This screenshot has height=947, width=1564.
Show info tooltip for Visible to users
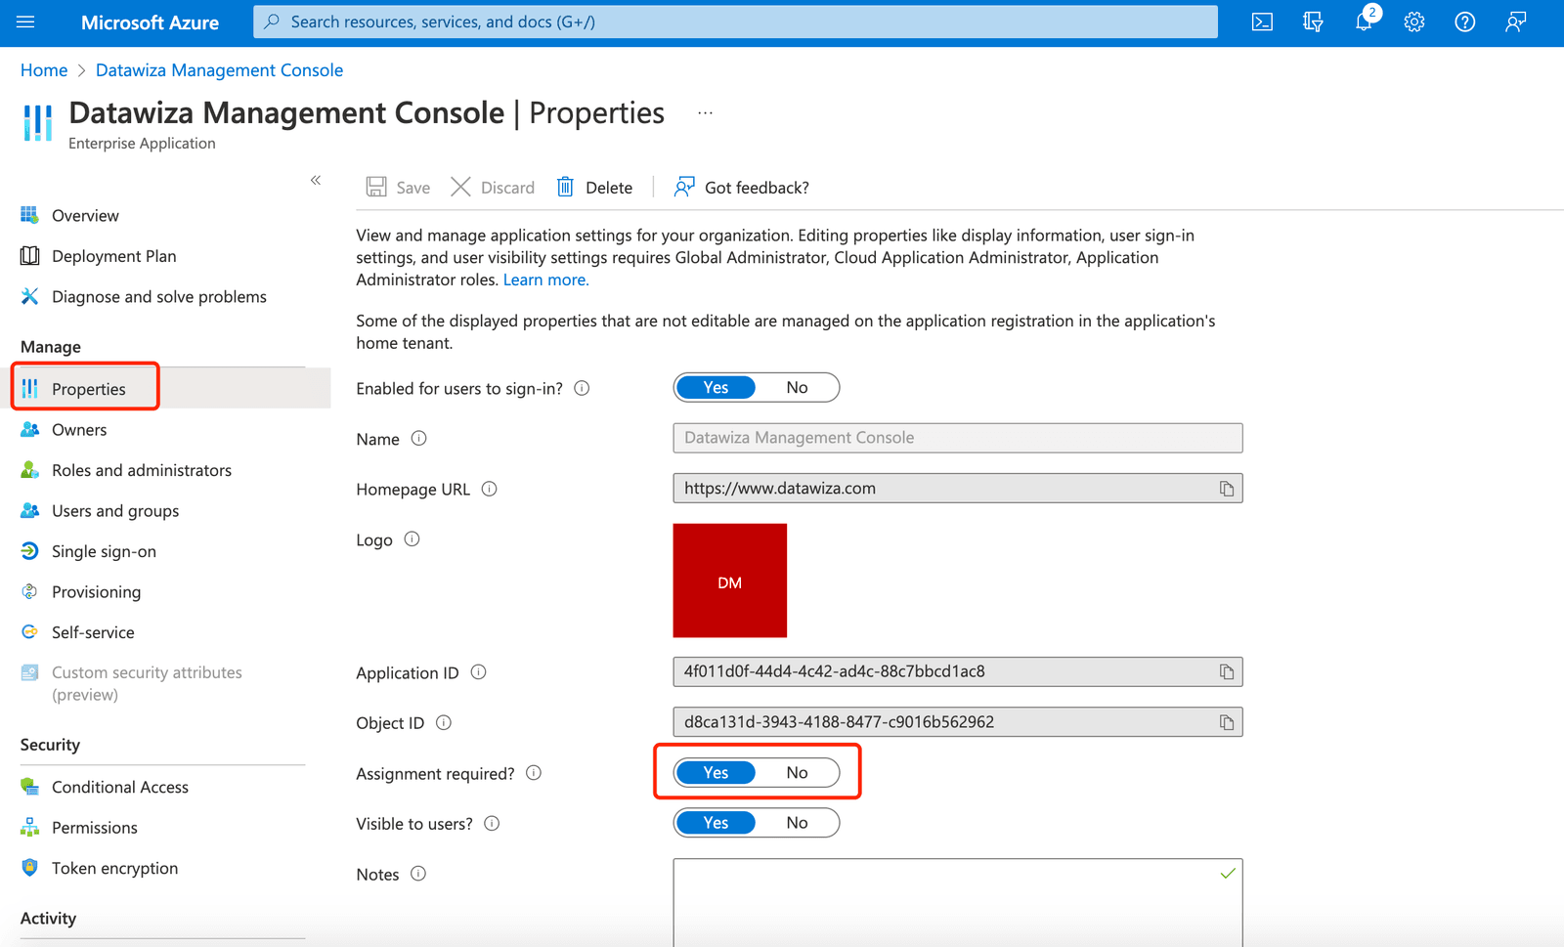(492, 823)
